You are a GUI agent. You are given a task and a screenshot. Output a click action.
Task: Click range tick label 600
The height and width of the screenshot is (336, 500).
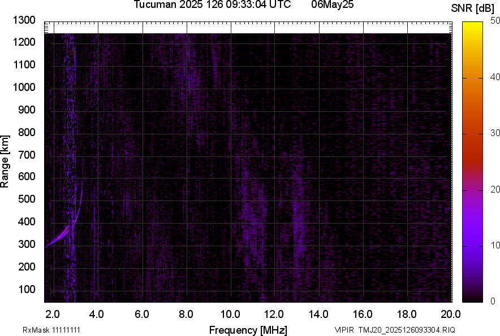(27, 177)
